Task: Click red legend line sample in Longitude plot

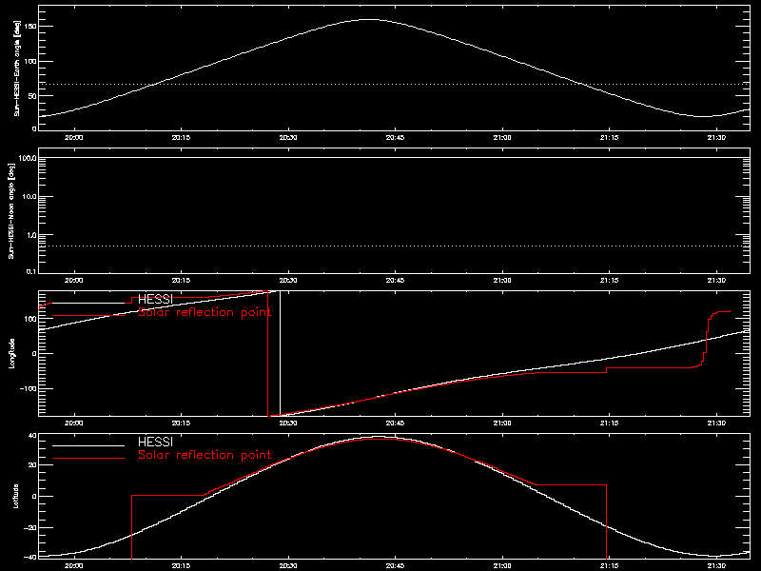Action: click(88, 316)
